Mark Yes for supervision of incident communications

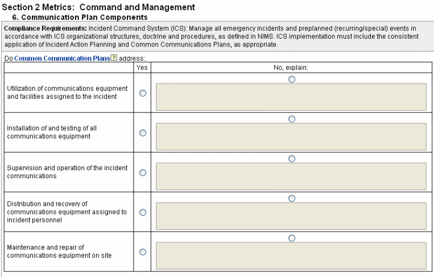click(143, 173)
